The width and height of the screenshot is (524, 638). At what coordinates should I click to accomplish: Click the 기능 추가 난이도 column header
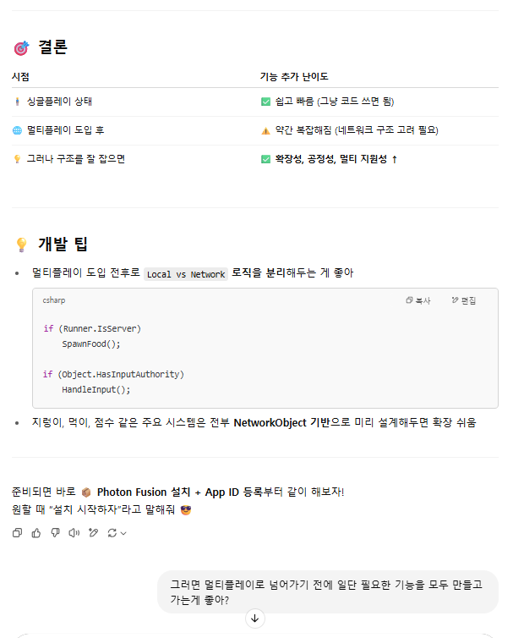click(x=293, y=77)
